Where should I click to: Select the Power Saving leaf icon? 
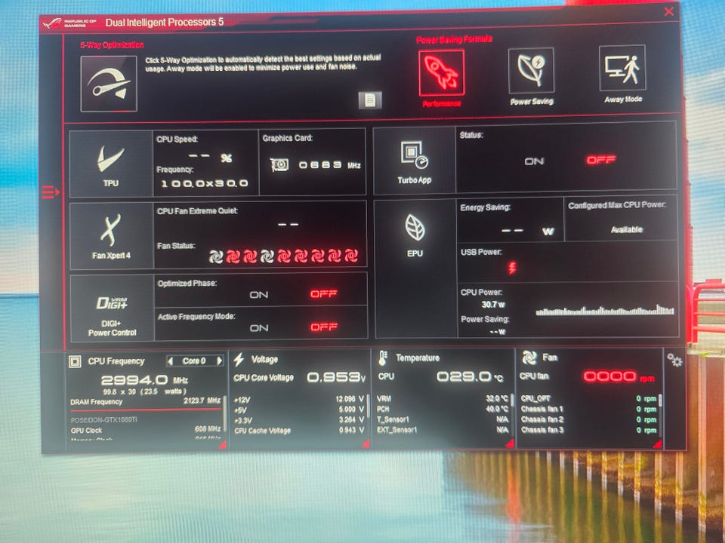(531, 71)
